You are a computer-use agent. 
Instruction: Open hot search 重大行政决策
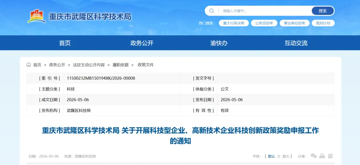[x=234, y=23]
